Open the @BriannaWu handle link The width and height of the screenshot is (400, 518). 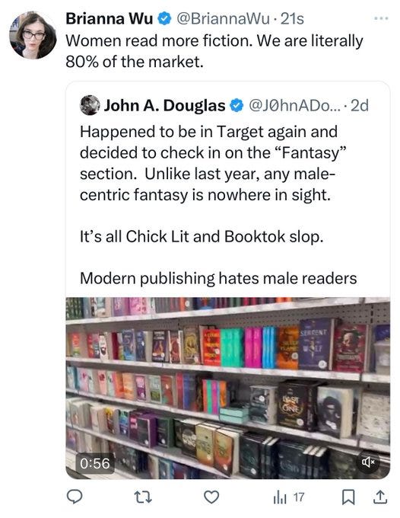[224, 19]
